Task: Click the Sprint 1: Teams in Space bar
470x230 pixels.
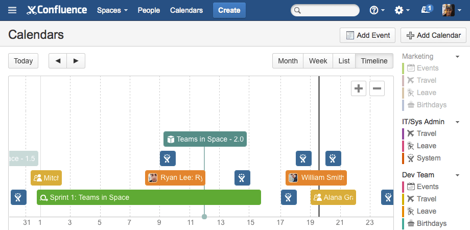Action: coord(149,197)
